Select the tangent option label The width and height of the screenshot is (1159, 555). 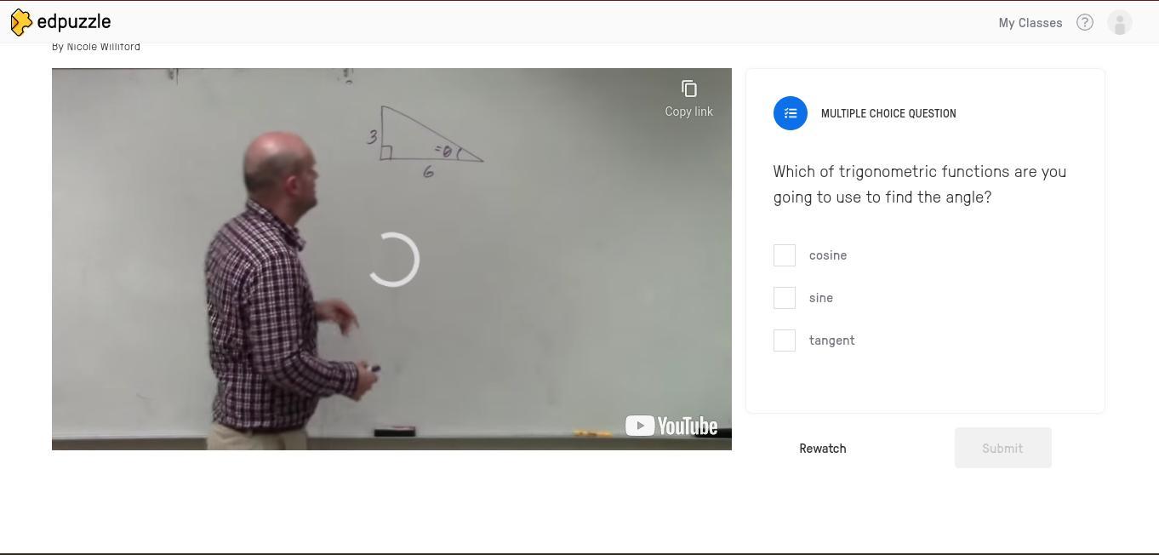[832, 340]
